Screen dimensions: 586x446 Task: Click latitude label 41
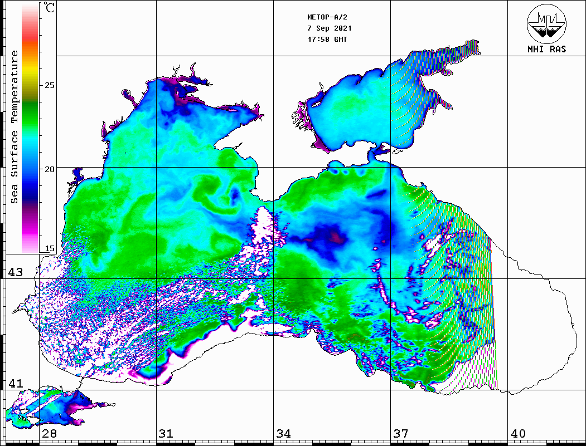tap(16, 384)
